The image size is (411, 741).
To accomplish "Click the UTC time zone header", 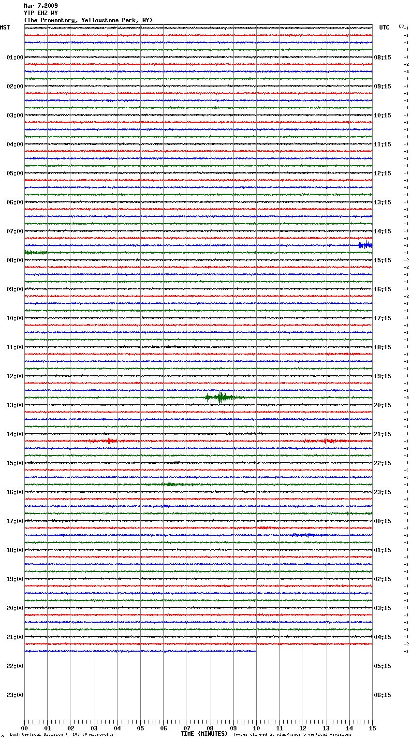I will coord(384,28).
